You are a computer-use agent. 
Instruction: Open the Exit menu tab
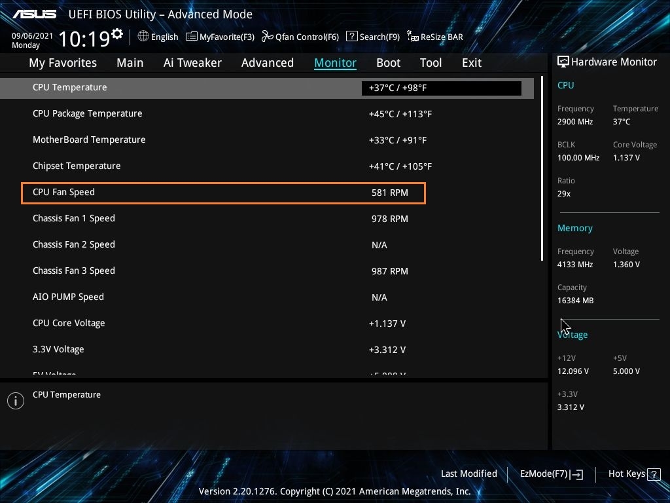click(472, 63)
